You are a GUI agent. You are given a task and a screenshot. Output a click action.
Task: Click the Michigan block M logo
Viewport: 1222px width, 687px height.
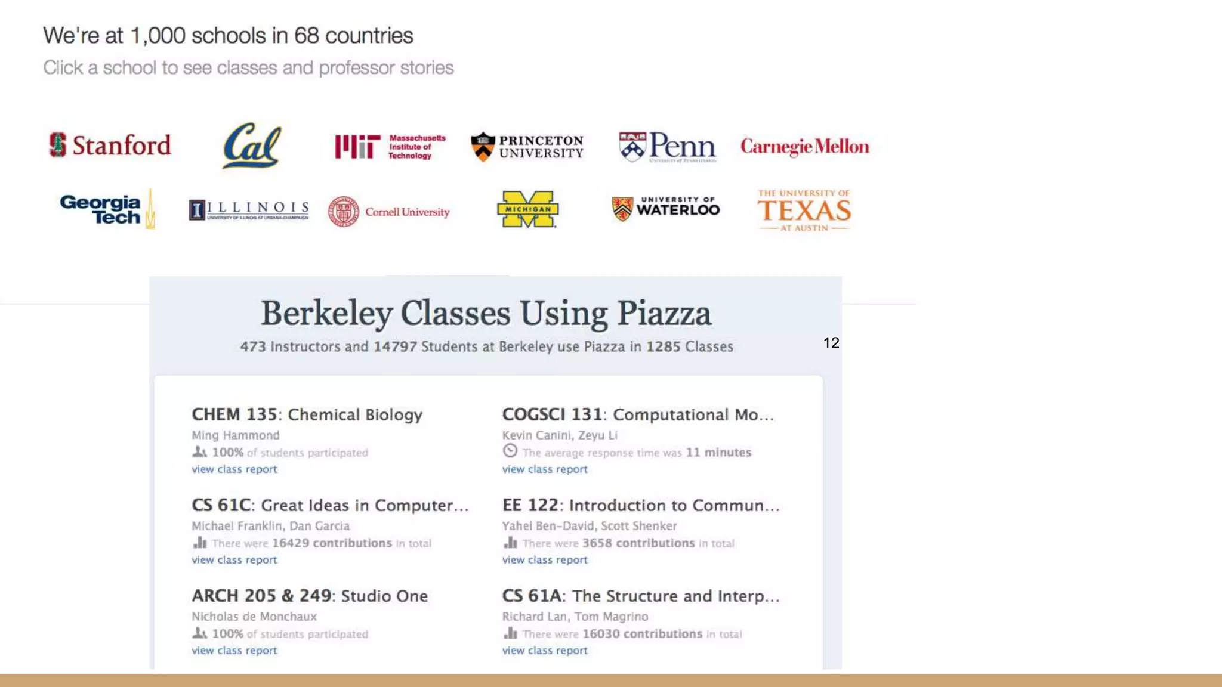click(527, 209)
